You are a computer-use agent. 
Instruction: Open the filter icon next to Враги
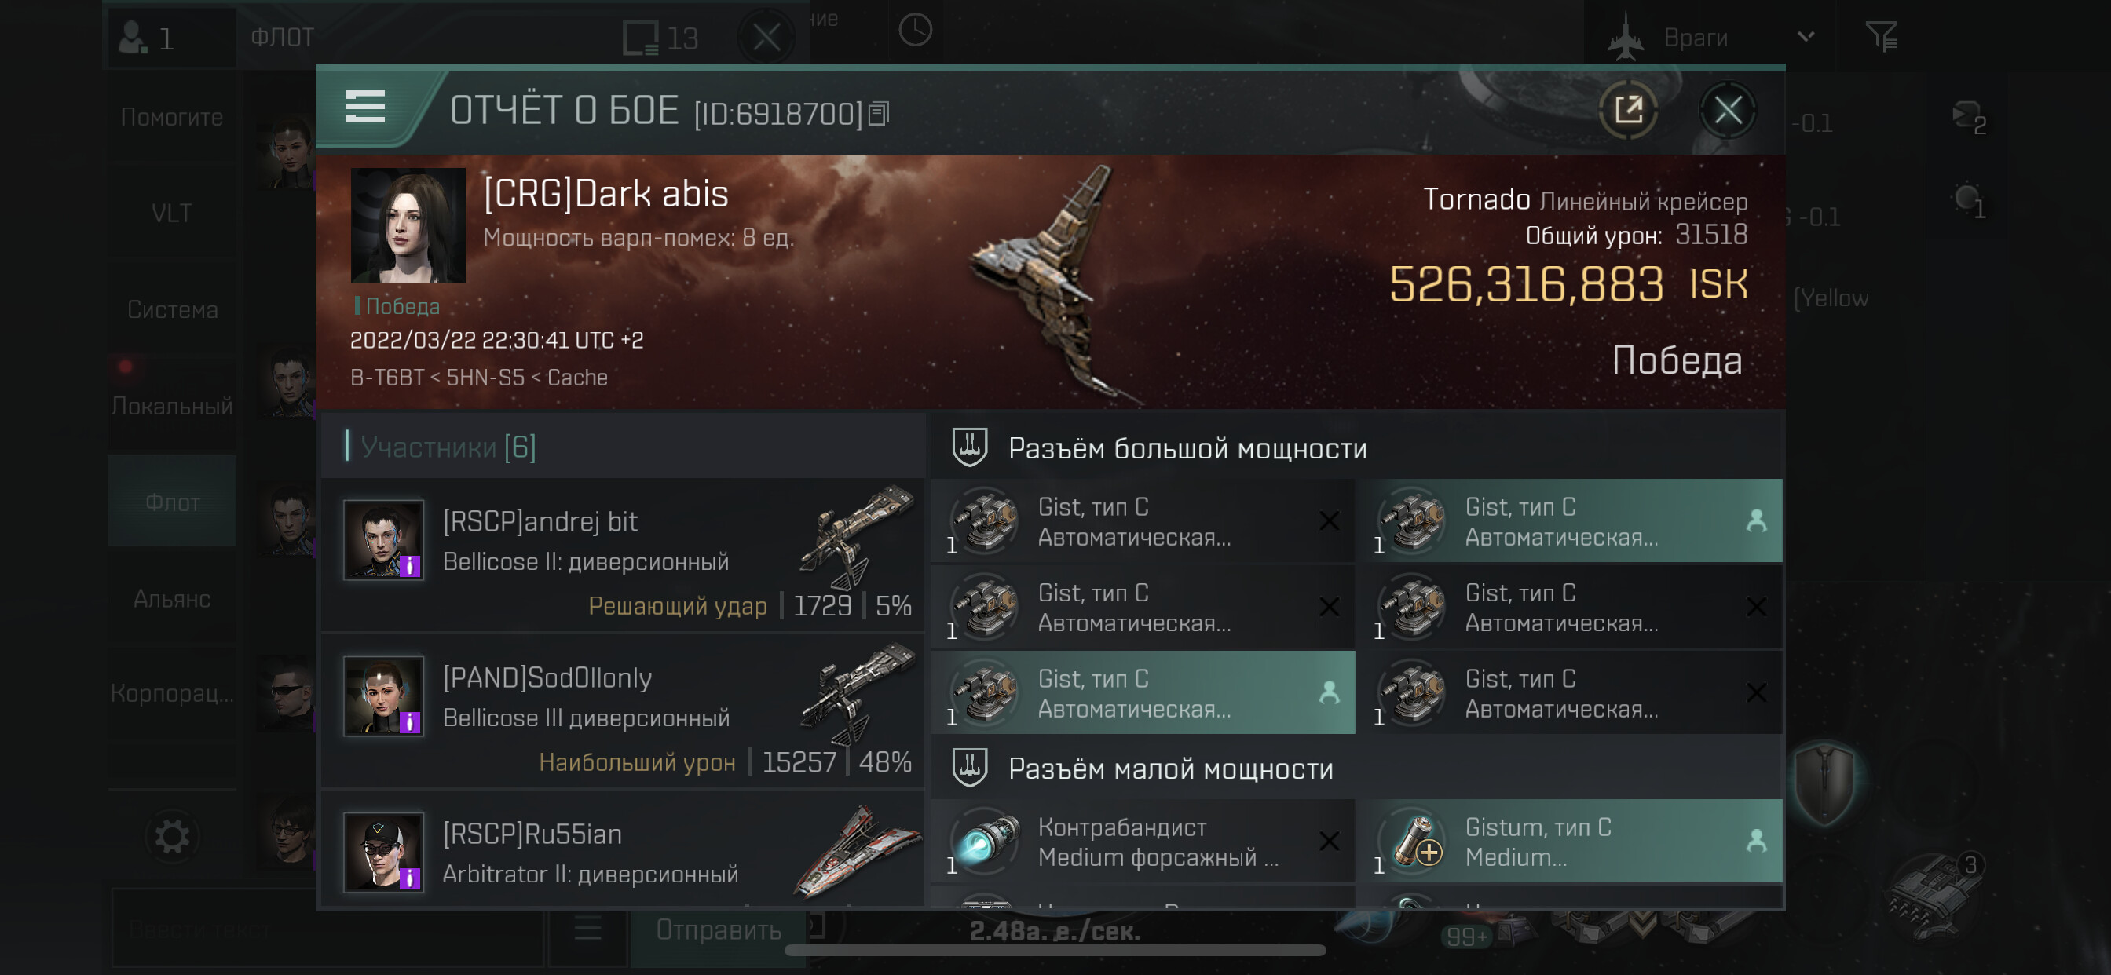[x=1881, y=37]
